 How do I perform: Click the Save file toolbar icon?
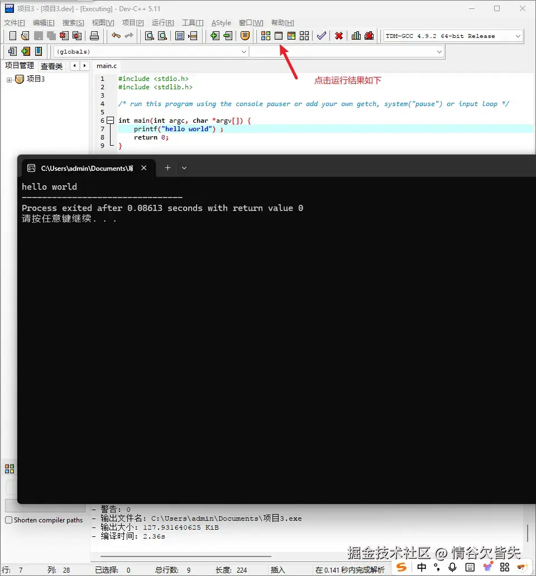click(x=38, y=36)
